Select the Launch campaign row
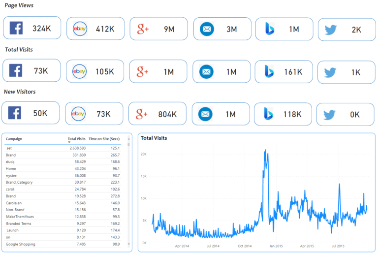The width and height of the screenshot is (378, 255). [63, 230]
